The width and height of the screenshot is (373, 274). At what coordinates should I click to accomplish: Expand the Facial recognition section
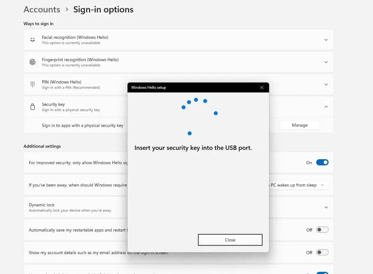coord(326,39)
